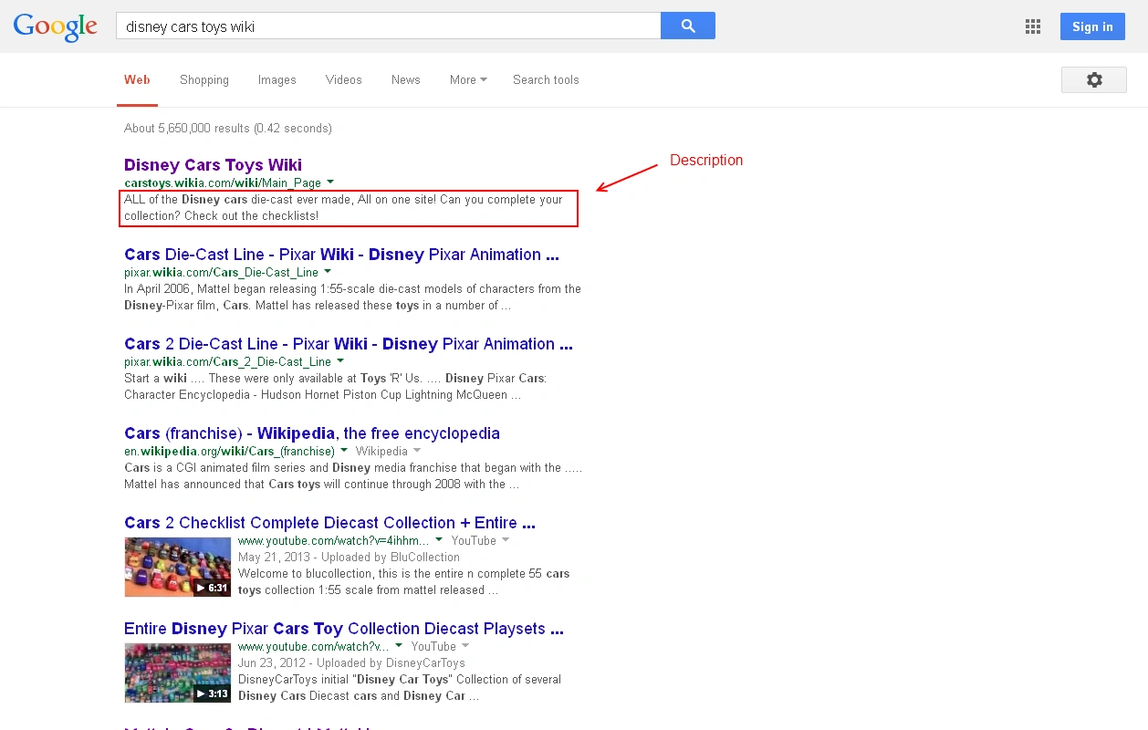The image size is (1148, 730).
Task: Play the 3:13 DisneyCarToys video thumbnail
Action: coord(178,673)
